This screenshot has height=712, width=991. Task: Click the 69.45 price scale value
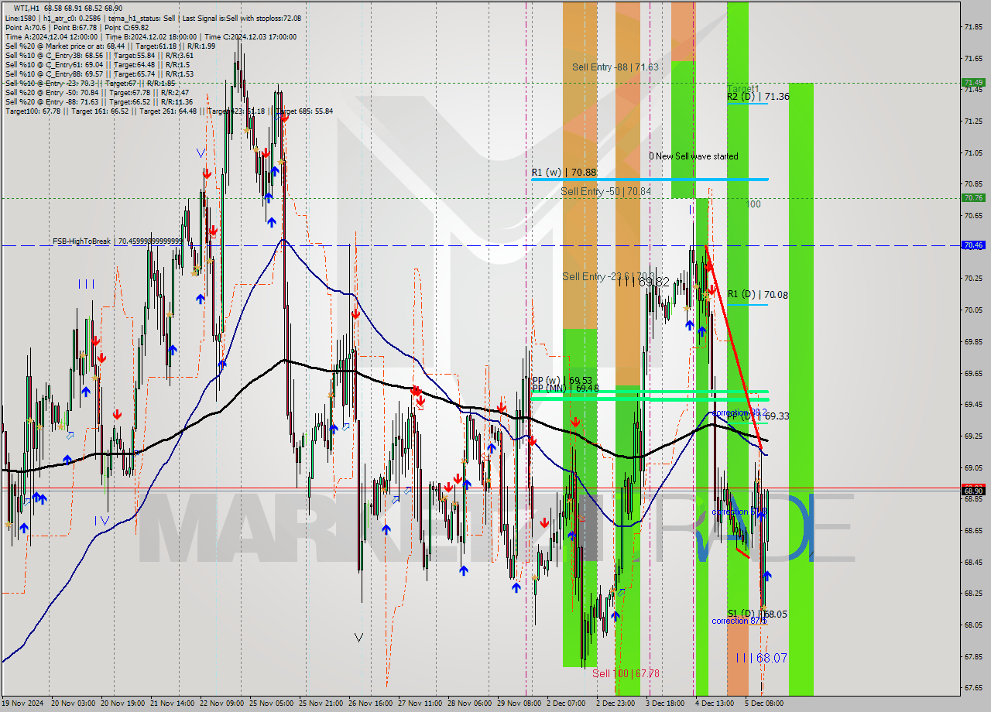974,405
